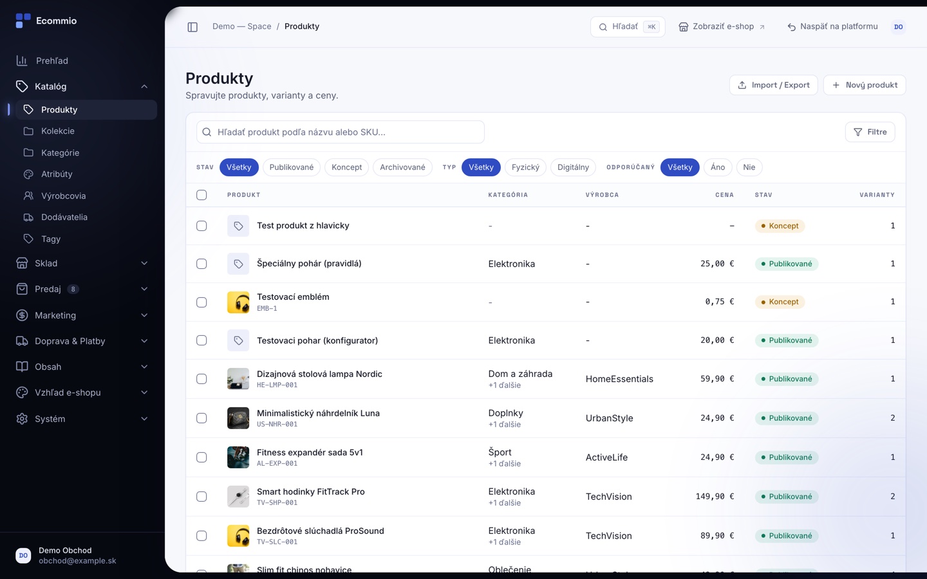Toggle the select-all products checkbox
Viewport: 927px width, 579px height.
click(201, 195)
